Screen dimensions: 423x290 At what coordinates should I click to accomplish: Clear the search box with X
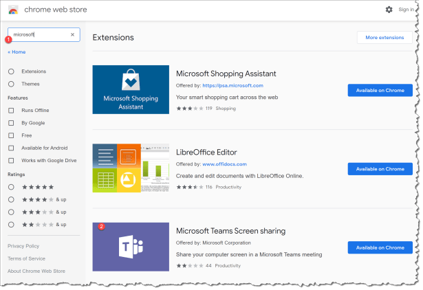coord(72,34)
